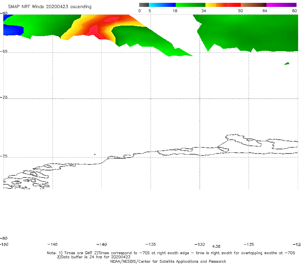The height and width of the screenshot is (264, 301).
Task: Click the color bar label "18"
Action: click(x=175, y=11)
